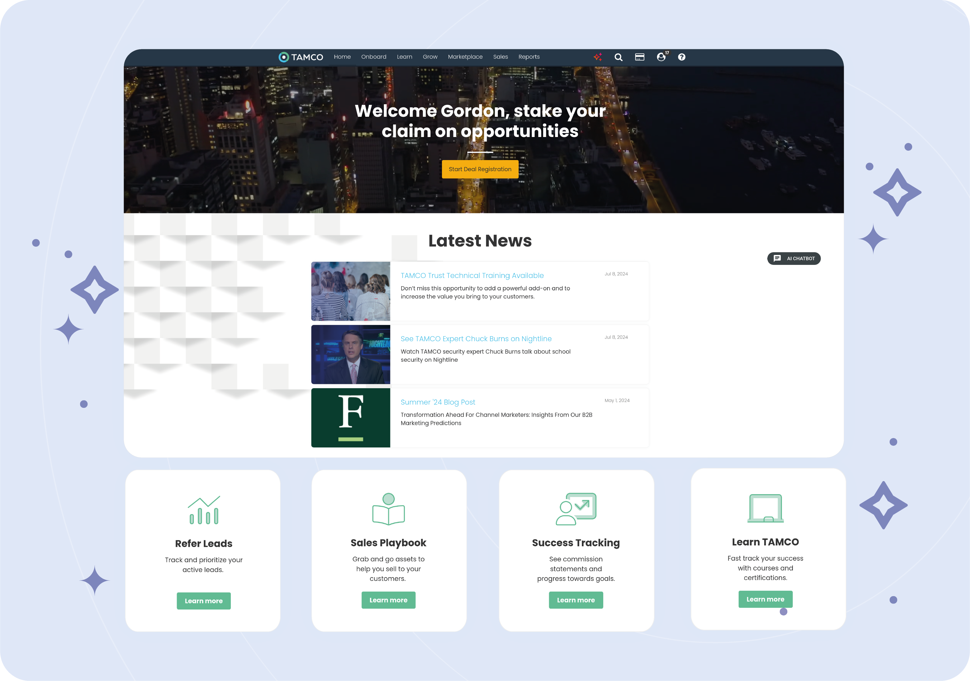This screenshot has height=681, width=970.
Task: Go to the Home menu item
Action: (342, 57)
